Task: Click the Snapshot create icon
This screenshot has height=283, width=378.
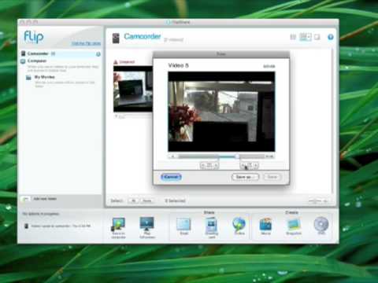Action: (294, 225)
